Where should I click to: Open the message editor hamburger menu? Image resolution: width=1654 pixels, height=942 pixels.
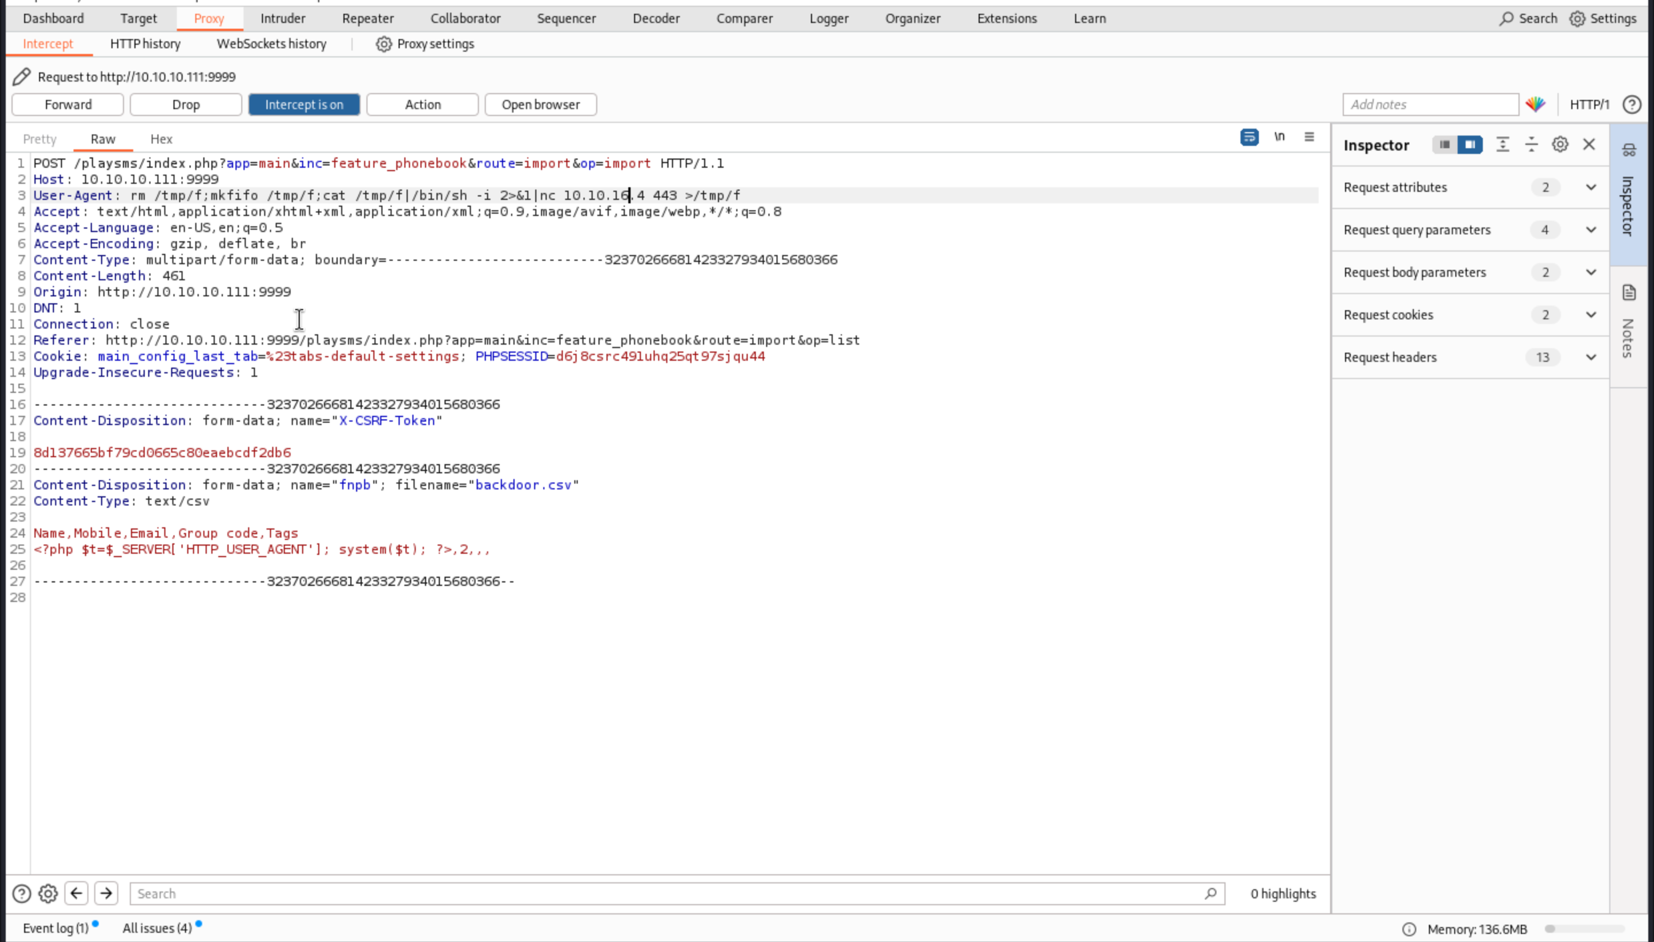(1309, 137)
